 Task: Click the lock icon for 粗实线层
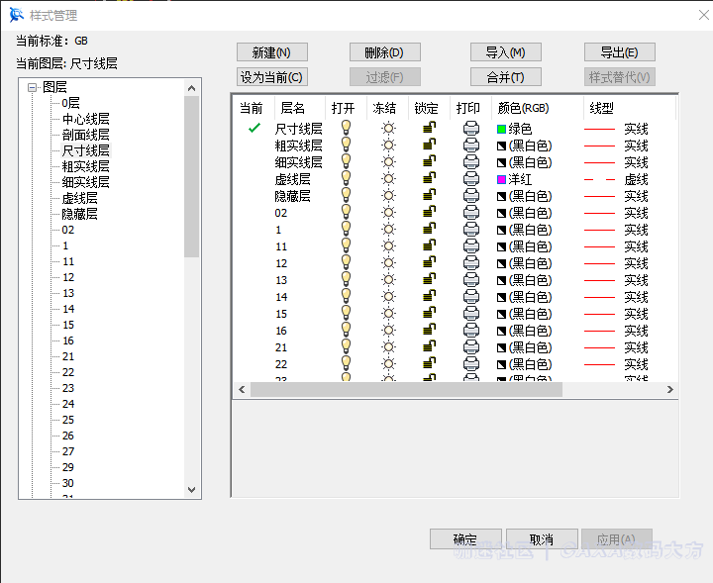429,146
